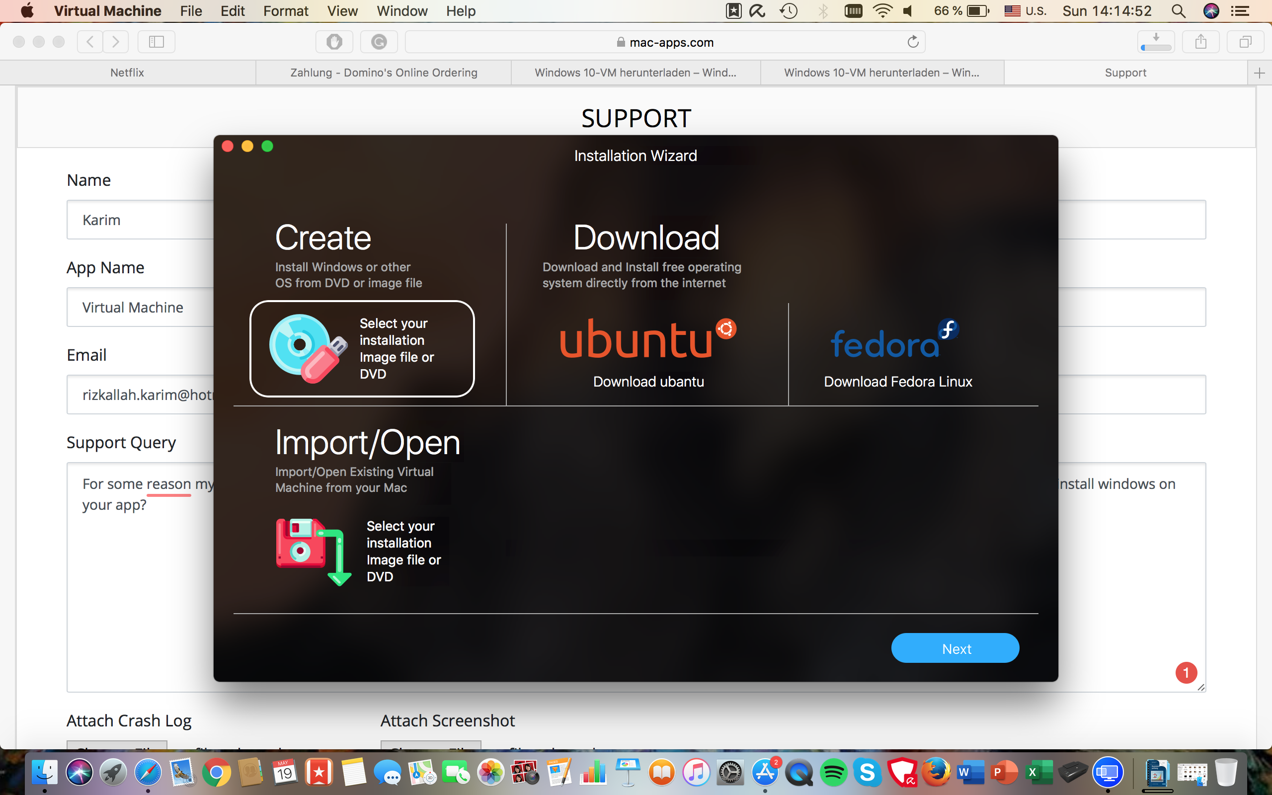Open the App Store from the Dock
This screenshot has height=795, width=1272.
coord(765,773)
